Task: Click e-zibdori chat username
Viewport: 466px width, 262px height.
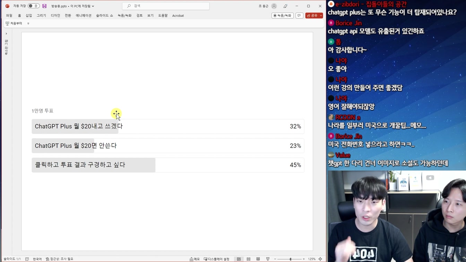Action: [371, 4]
